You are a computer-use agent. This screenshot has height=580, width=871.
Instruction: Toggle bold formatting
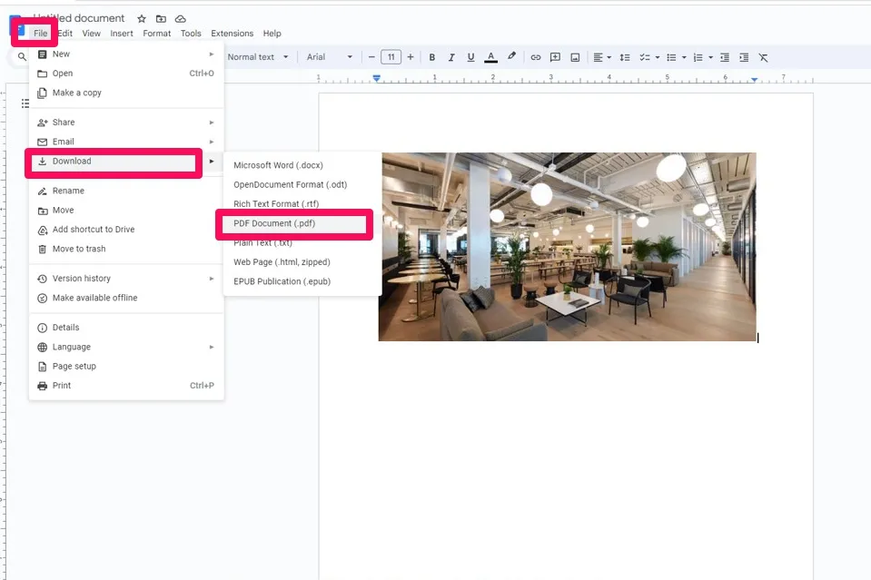431,56
